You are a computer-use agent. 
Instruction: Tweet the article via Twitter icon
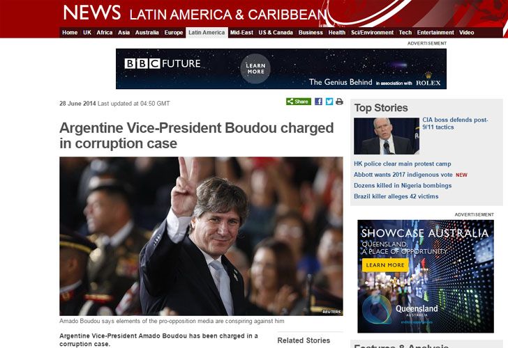(329, 102)
